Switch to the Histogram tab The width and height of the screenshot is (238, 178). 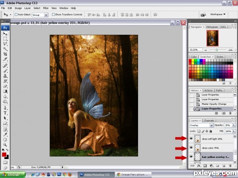(212, 27)
